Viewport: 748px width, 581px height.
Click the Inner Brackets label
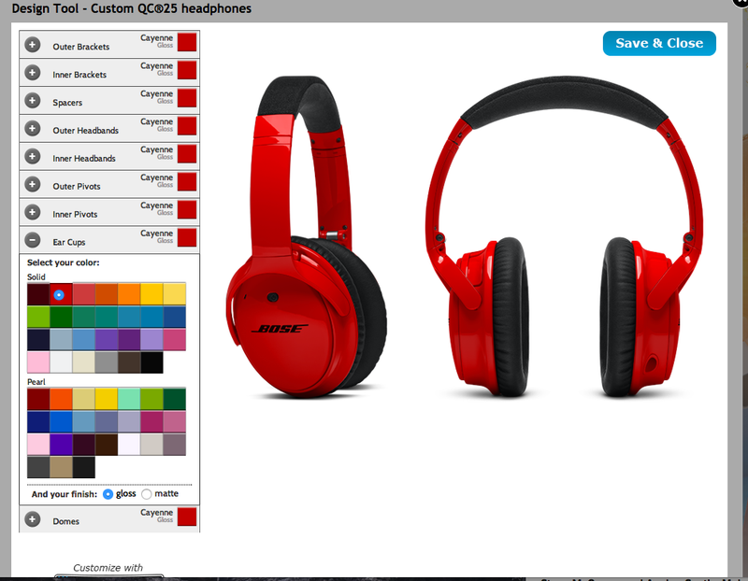[79, 75]
